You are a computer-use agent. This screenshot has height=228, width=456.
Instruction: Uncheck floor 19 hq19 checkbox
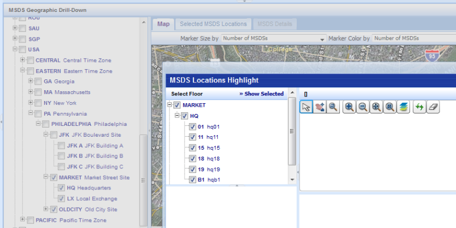[x=192, y=169]
